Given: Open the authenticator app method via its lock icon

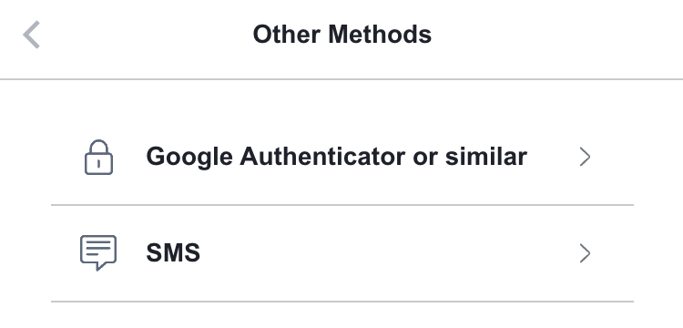Looking at the screenshot, I should (98, 158).
